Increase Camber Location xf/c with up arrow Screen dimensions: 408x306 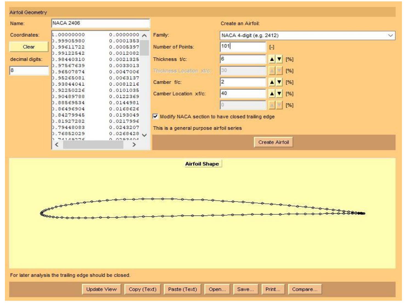point(272,93)
